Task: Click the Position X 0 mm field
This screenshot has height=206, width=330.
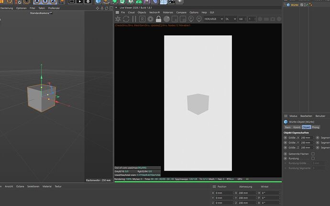Action: coord(225,193)
